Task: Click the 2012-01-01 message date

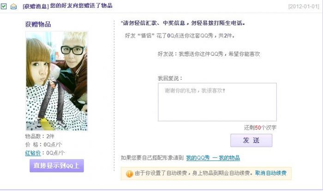Action: point(304,6)
